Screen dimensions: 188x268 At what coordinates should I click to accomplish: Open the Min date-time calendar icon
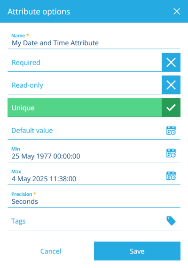(x=171, y=153)
